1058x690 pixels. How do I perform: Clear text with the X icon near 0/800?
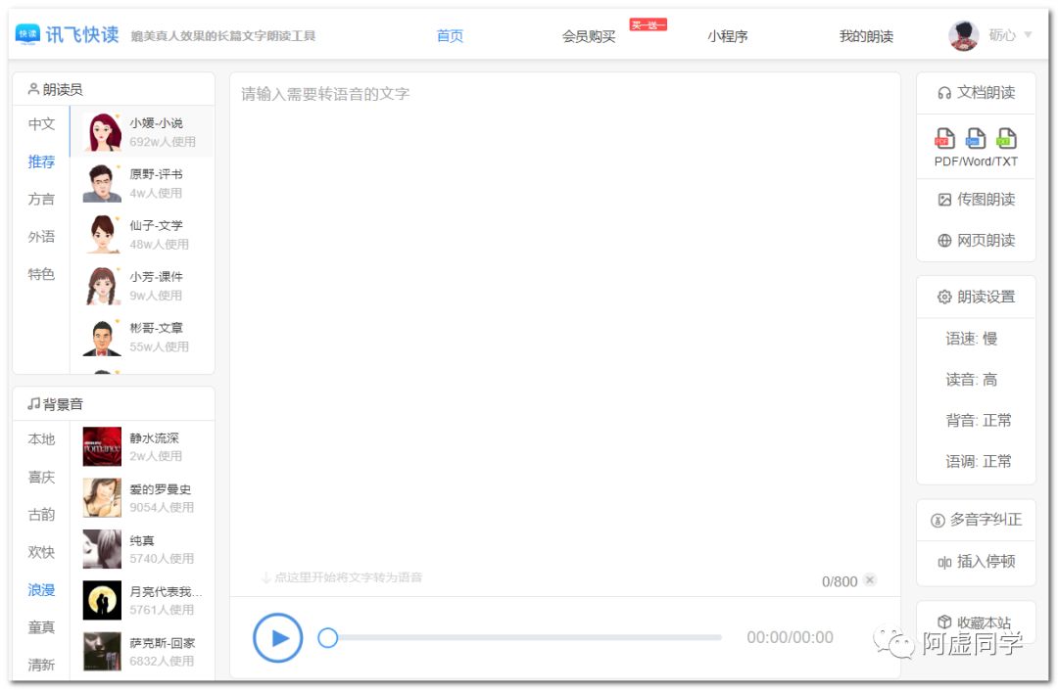coord(871,580)
